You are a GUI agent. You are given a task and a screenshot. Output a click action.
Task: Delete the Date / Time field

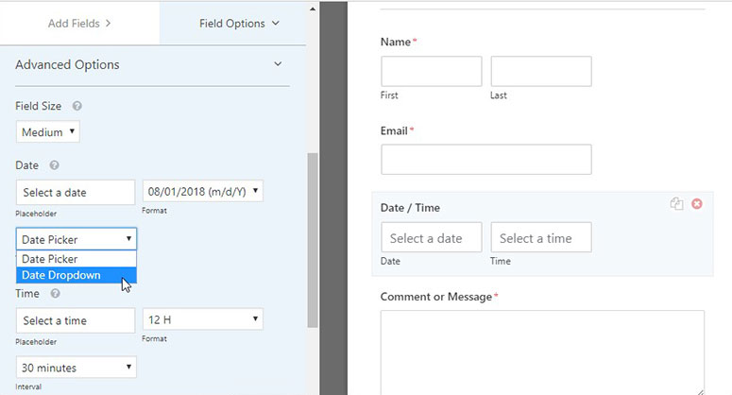click(696, 203)
